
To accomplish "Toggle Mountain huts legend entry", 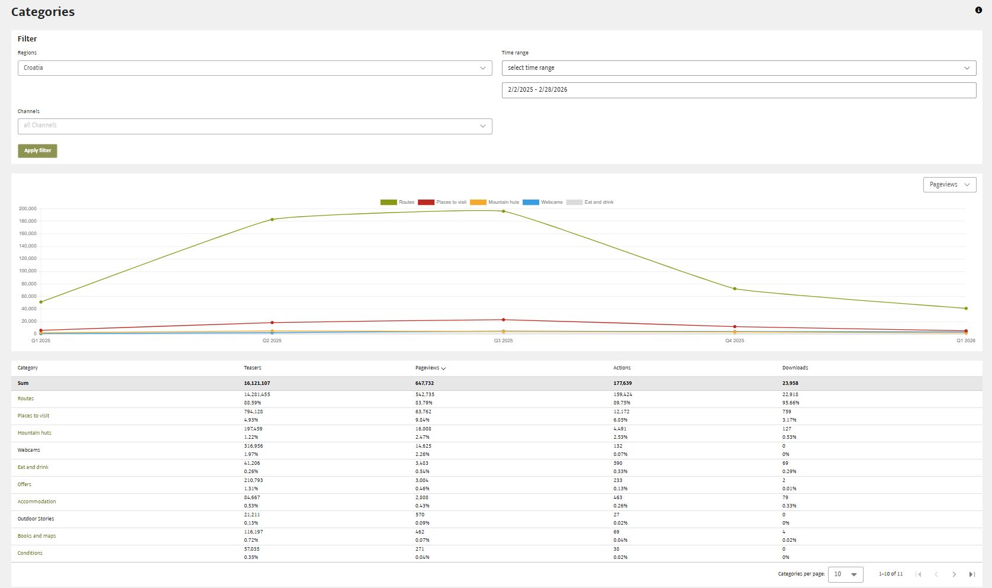I will [494, 203].
